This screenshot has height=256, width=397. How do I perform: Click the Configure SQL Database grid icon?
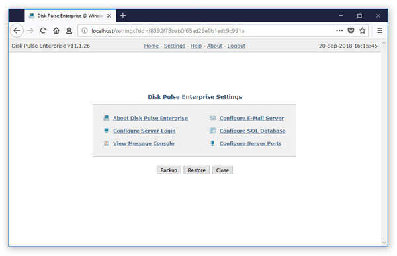(x=212, y=131)
